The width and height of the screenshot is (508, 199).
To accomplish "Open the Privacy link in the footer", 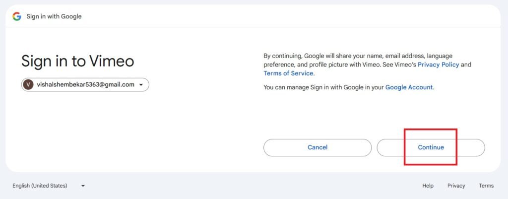I will pos(456,186).
